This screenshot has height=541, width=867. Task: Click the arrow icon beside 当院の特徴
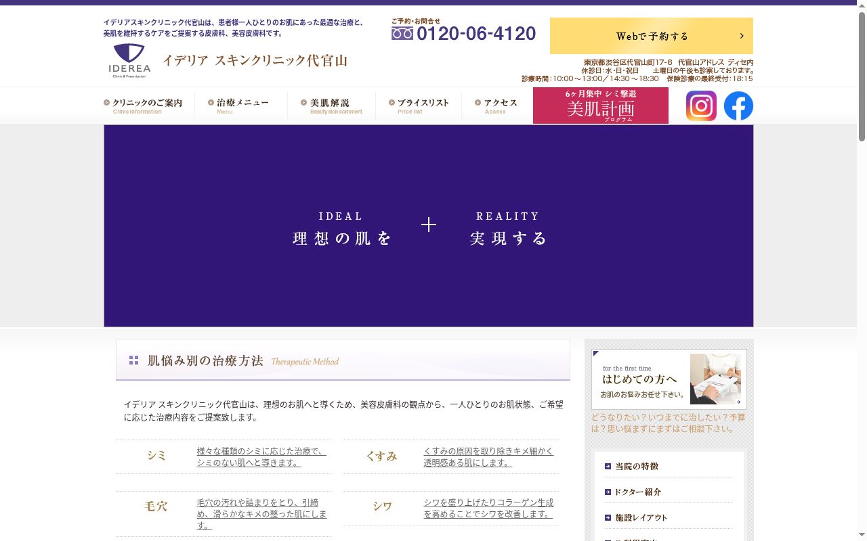pos(608,466)
